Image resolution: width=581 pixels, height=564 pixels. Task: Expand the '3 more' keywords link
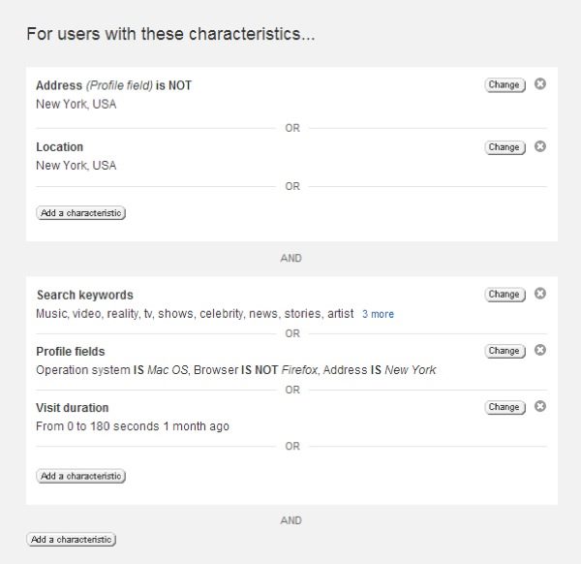click(x=378, y=314)
